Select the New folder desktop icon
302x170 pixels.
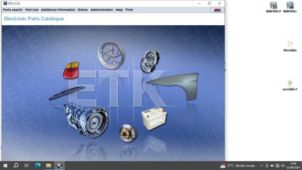(x=290, y=46)
